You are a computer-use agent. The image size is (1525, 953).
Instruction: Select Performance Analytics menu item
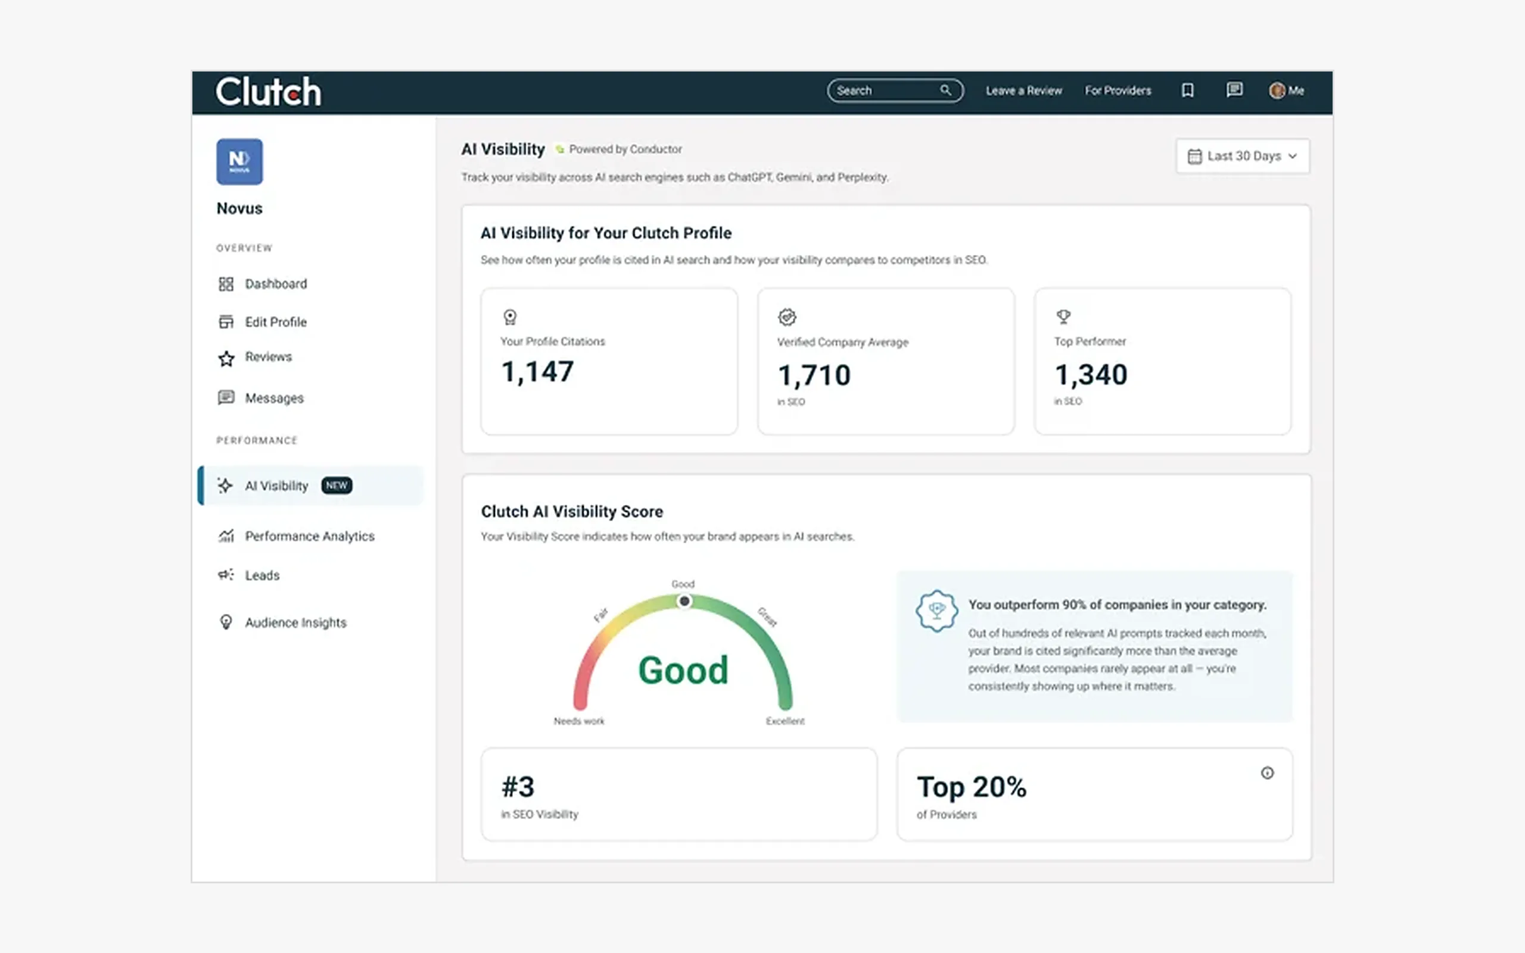[310, 537]
